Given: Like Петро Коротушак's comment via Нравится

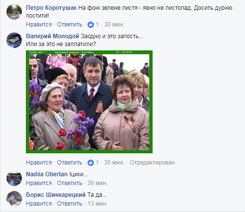Looking at the screenshot, I should [x=39, y=24].
